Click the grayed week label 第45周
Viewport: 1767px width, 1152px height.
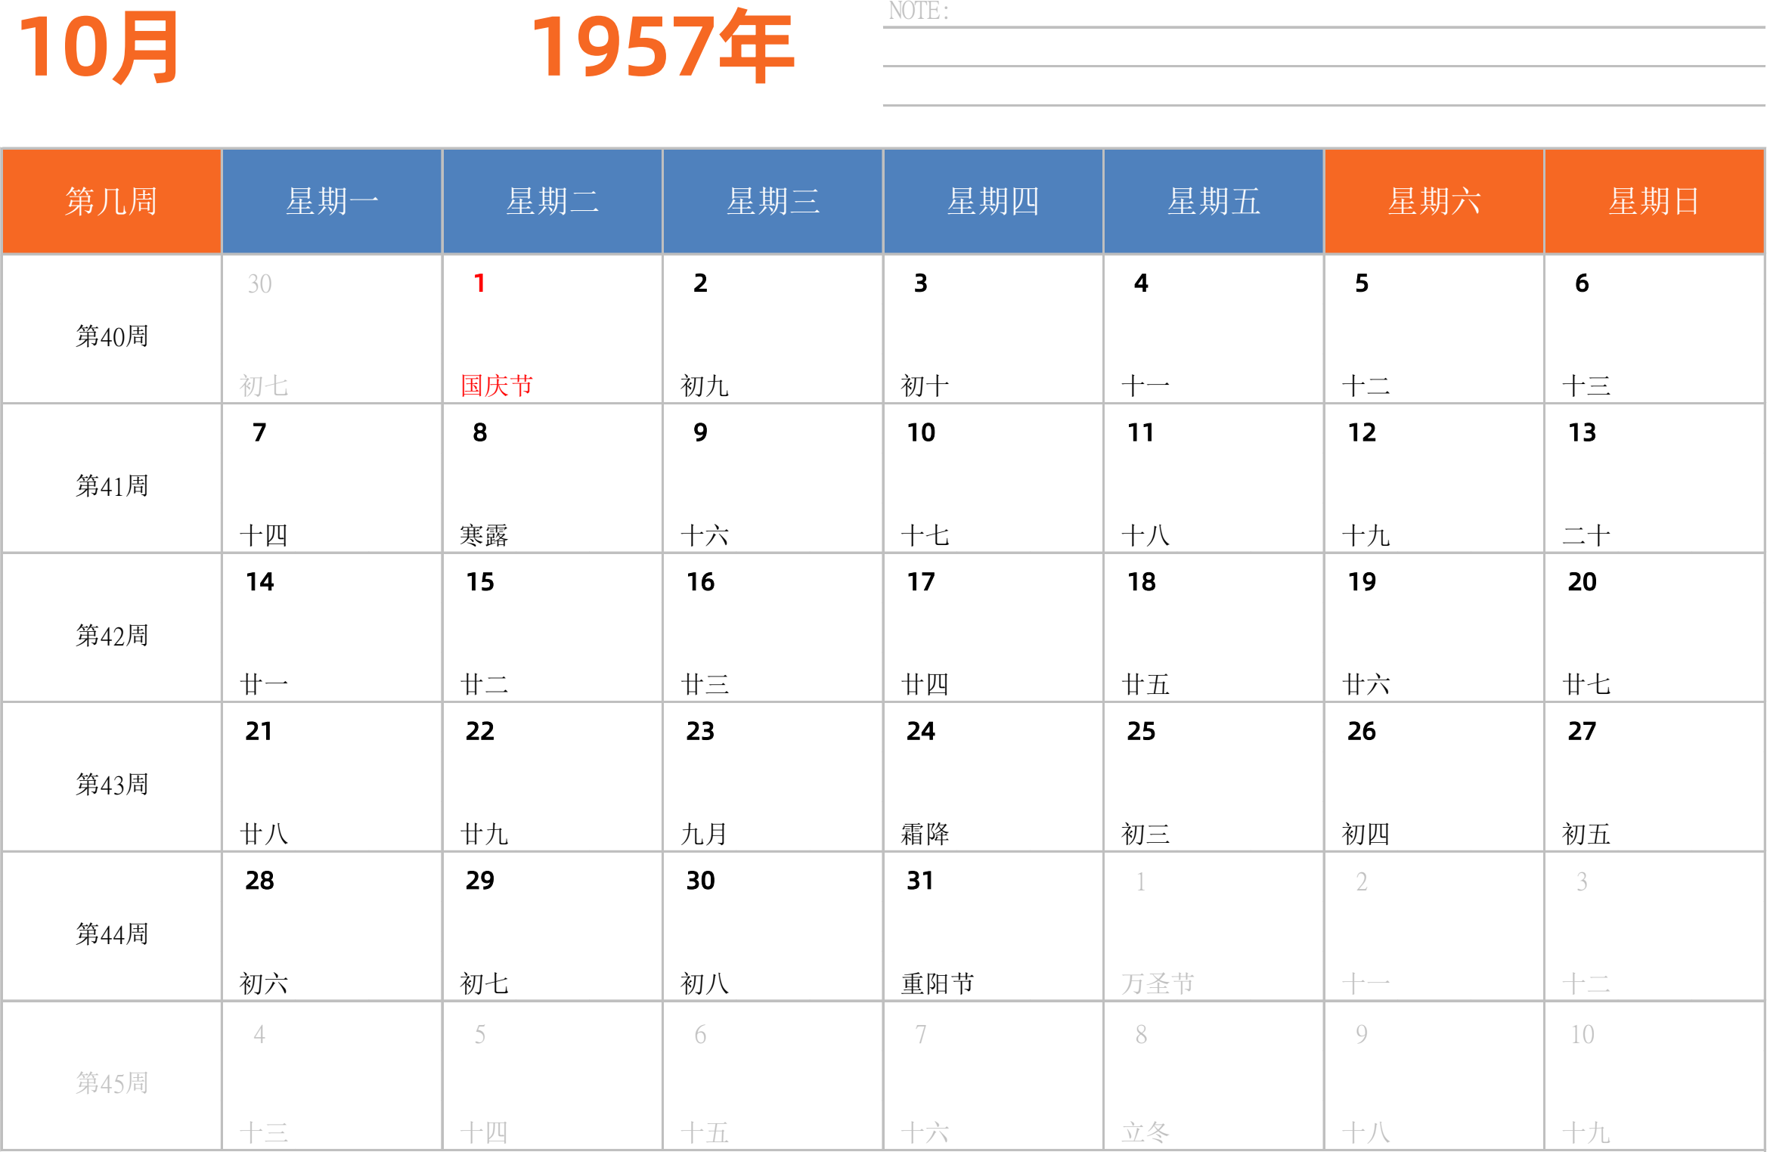tap(111, 1083)
